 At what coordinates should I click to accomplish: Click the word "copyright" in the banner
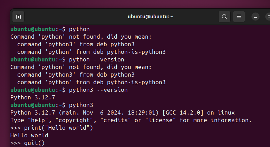coord(76,120)
